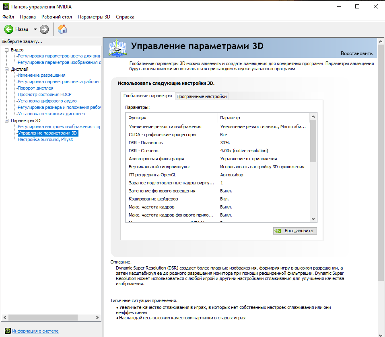Click the NVIDIA app icon in title bar

pyautogui.click(x=6, y=6)
